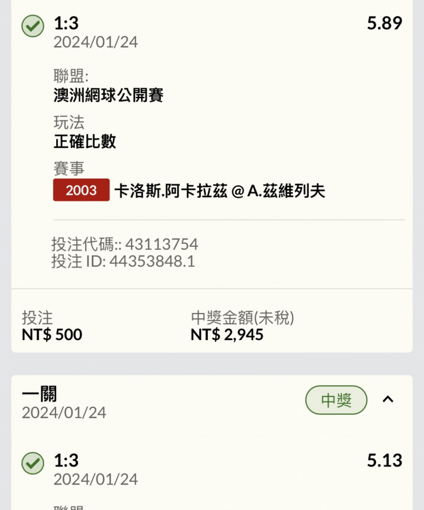Select the 5.13 odds value
Screen dimensions: 424x510
[x=385, y=460]
